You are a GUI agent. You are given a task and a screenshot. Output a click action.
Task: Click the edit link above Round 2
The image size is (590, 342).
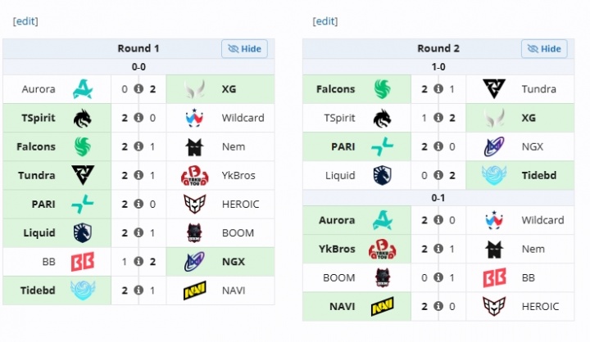pyautogui.click(x=325, y=21)
